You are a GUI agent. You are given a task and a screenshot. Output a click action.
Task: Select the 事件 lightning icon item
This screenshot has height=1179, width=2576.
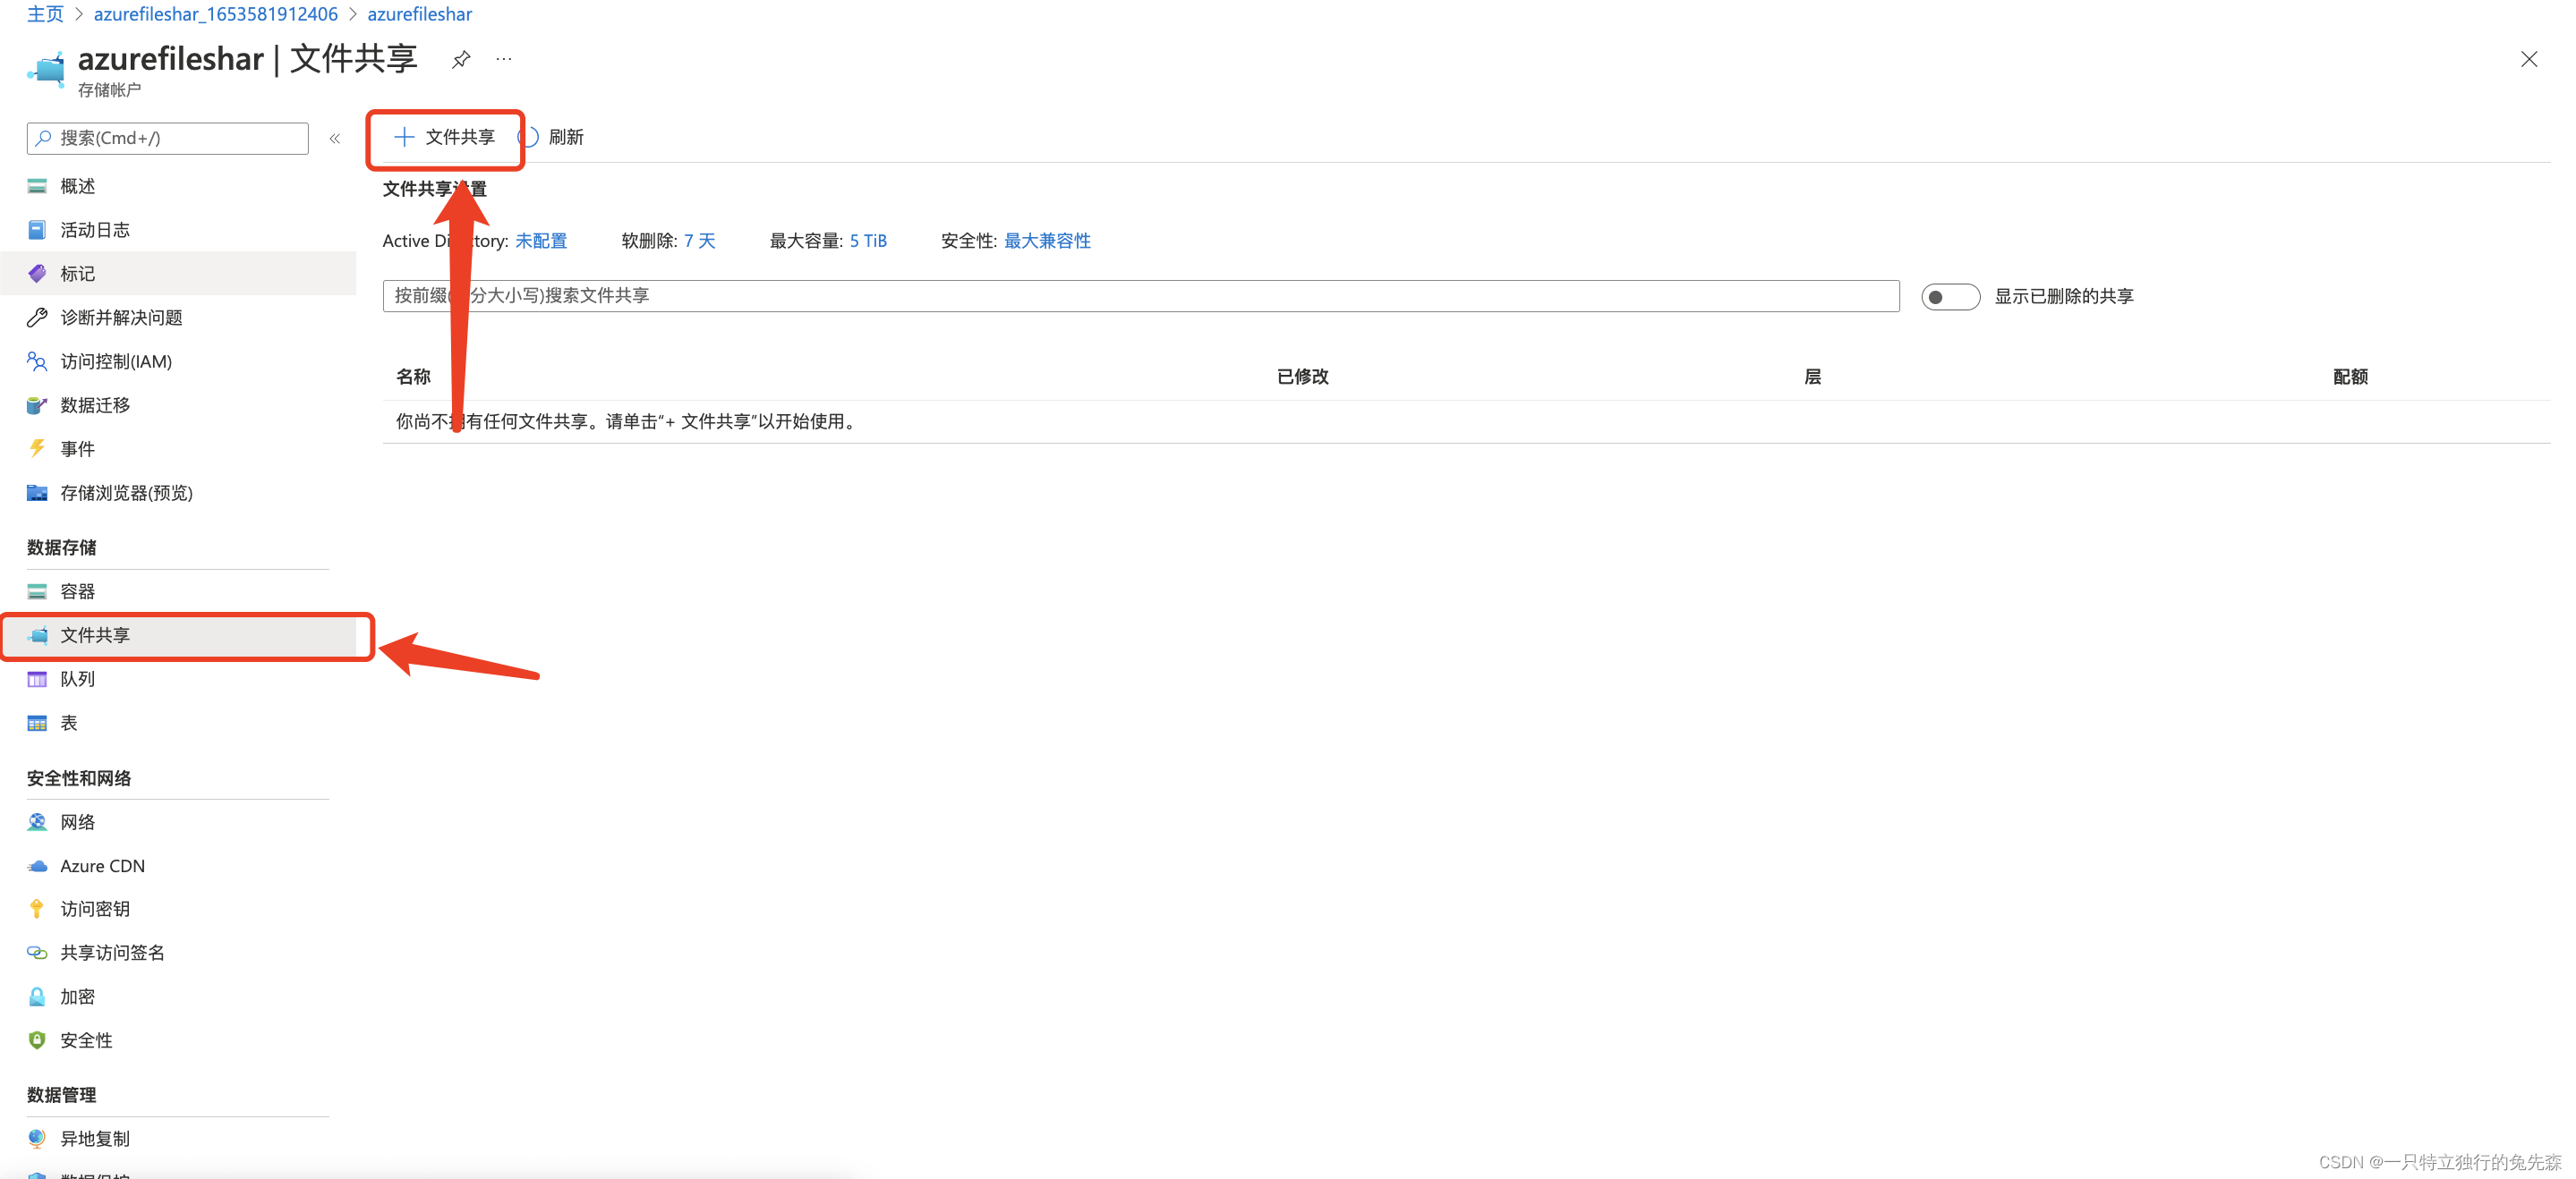pyautogui.click(x=37, y=449)
